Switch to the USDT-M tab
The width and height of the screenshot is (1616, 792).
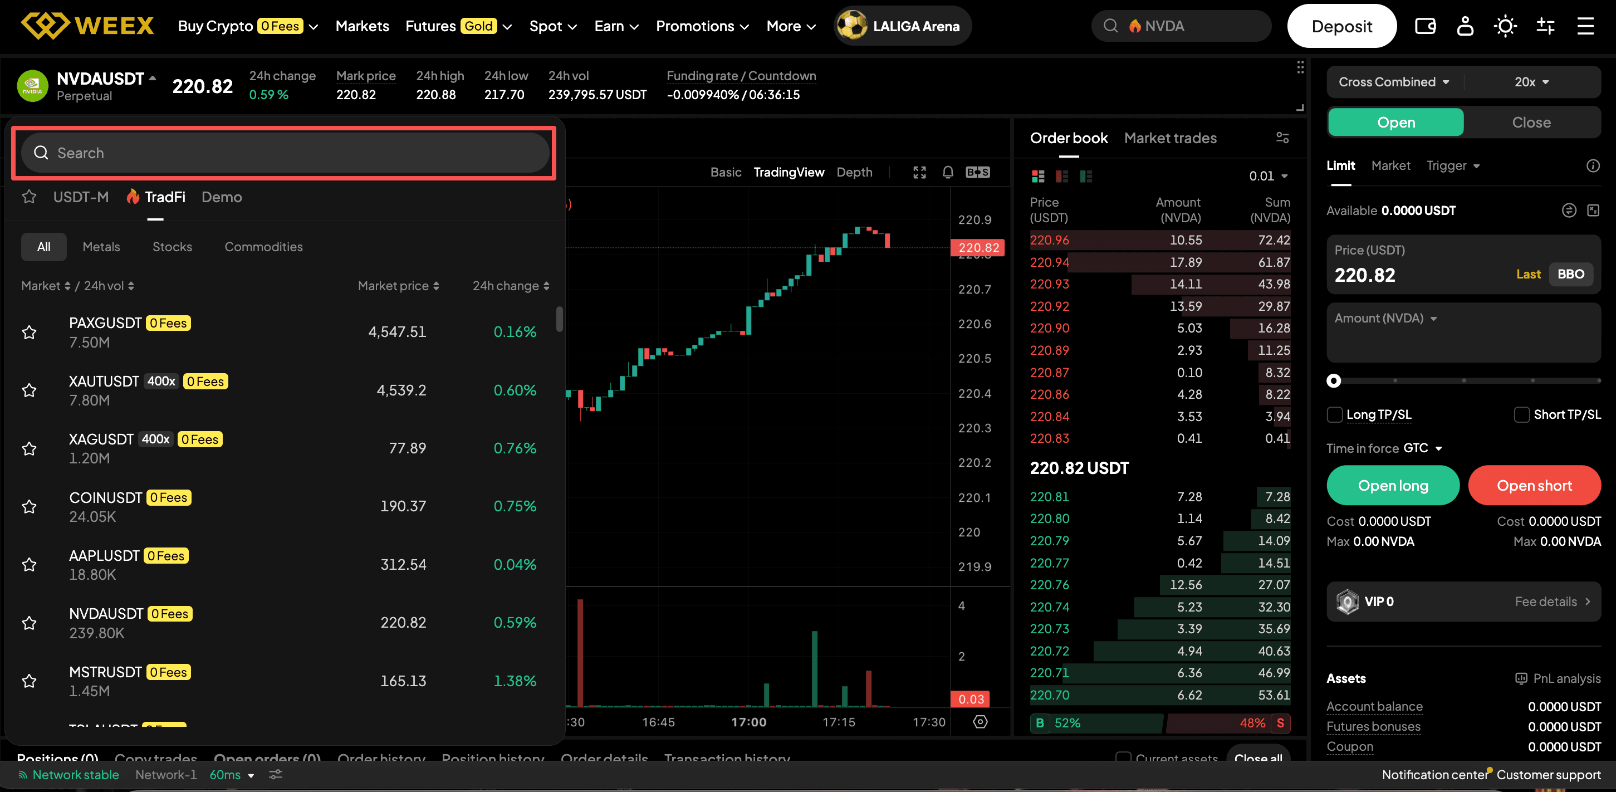point(81,197)
